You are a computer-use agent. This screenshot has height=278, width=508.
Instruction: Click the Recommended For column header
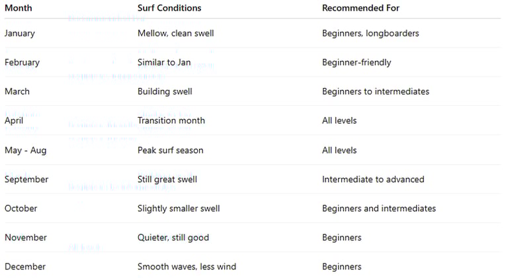[x=360, y=8]
